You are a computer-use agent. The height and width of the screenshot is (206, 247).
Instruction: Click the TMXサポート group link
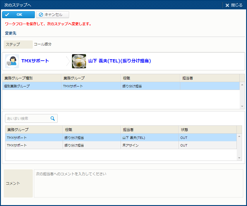point(35,61)
